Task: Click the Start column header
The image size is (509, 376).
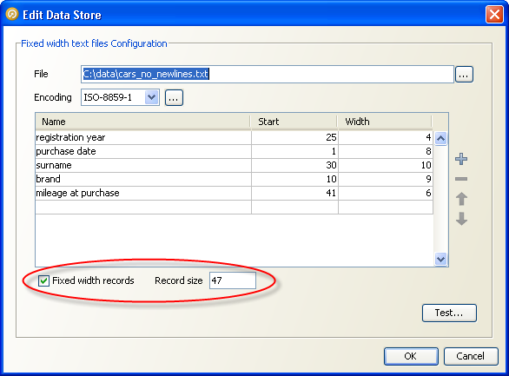Action: [x=294, y=122]
